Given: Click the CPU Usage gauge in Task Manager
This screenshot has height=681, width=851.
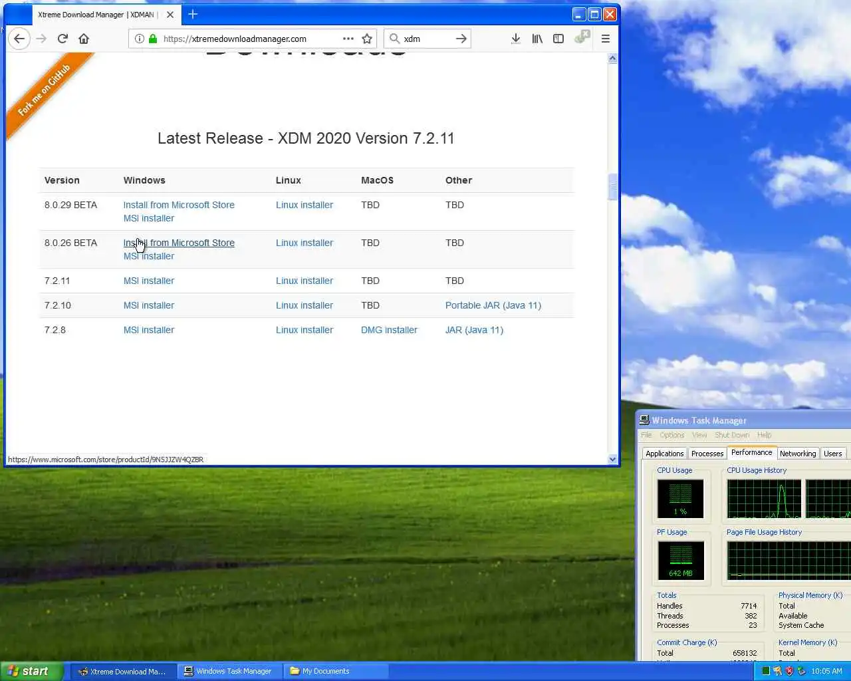Looking at the screenshot, I should (680, 499).
